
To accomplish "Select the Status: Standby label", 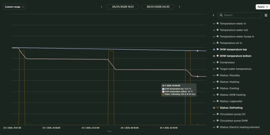I will 230,75.
